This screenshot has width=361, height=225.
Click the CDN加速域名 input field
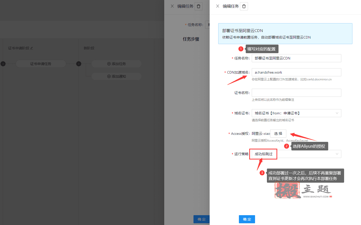tap(296, 72)
